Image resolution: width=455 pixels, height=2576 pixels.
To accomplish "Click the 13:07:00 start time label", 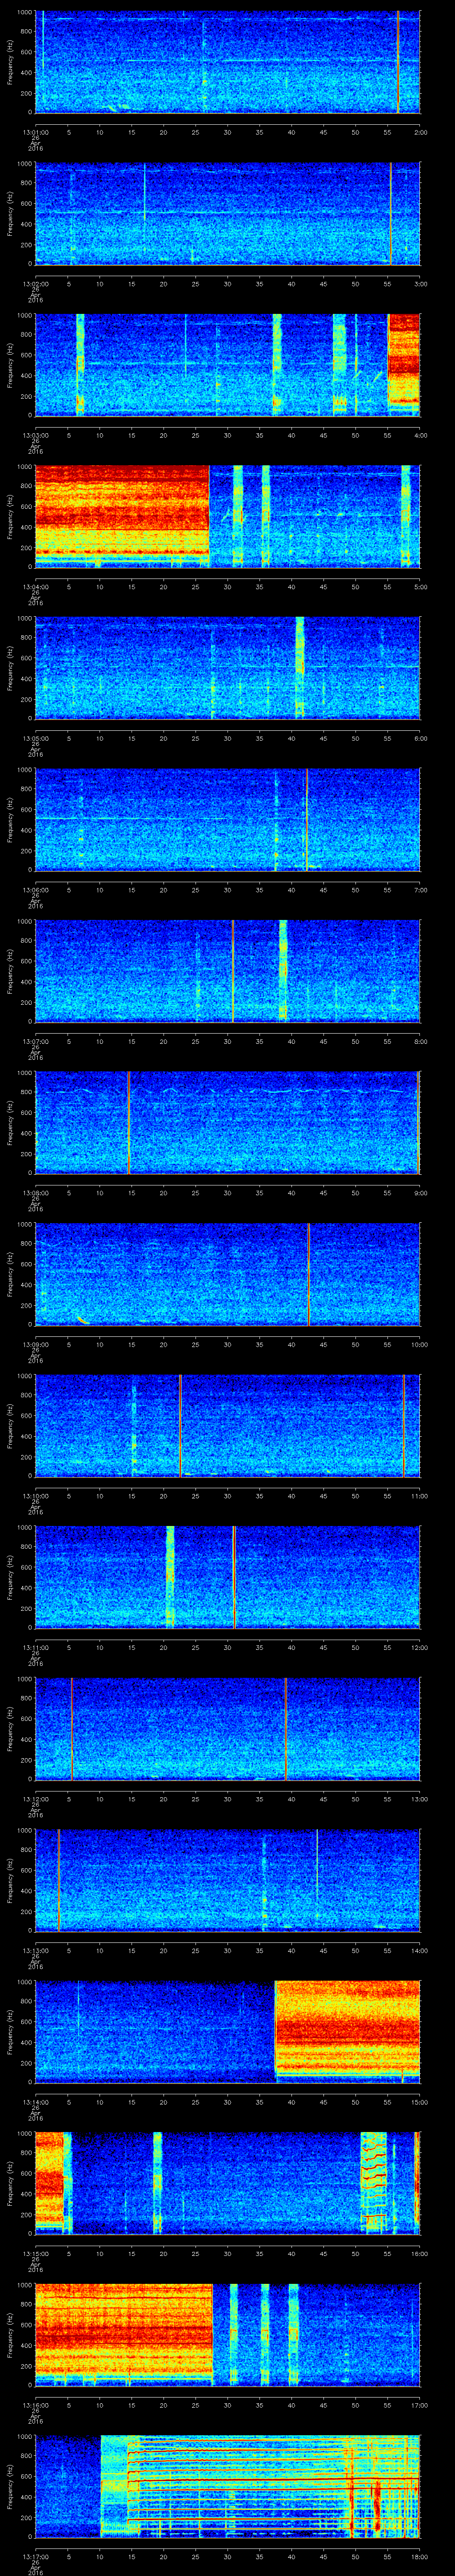I will [x=35, y=1041].
